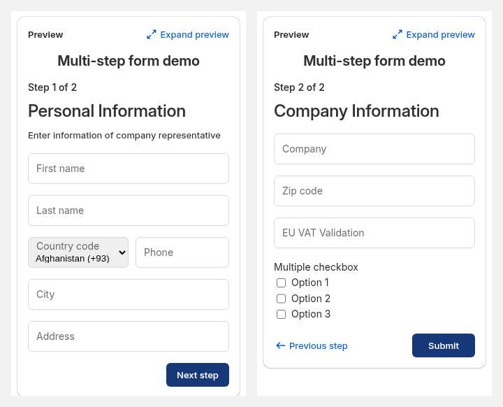Image resolution: width=503 pixels, height=407 pixels.
Task: Click the Zip code field
Action: 374,191
